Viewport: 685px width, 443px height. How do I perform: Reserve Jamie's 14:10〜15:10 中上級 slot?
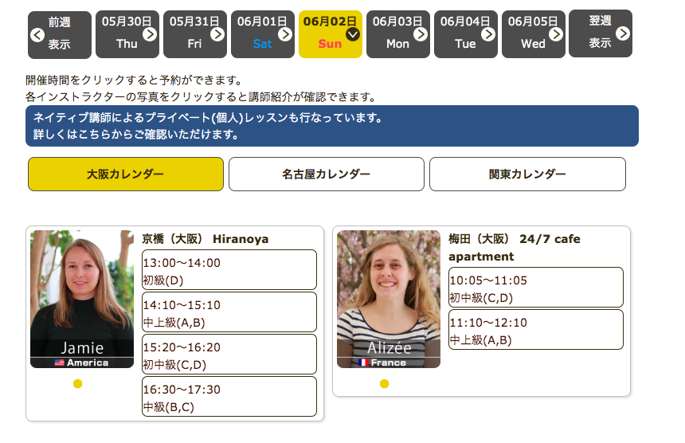coord(229,312)
